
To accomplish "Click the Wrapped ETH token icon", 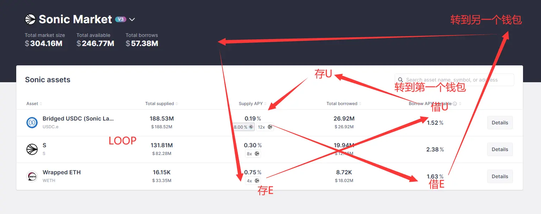I will [x=32, y=176].
